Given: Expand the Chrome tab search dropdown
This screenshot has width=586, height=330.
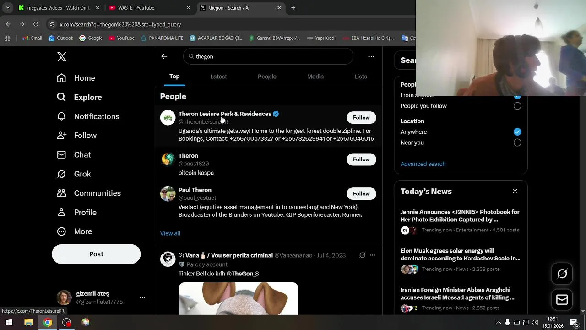Looking at the screenshot, I should pyautogui.click(x=8, y=8).
